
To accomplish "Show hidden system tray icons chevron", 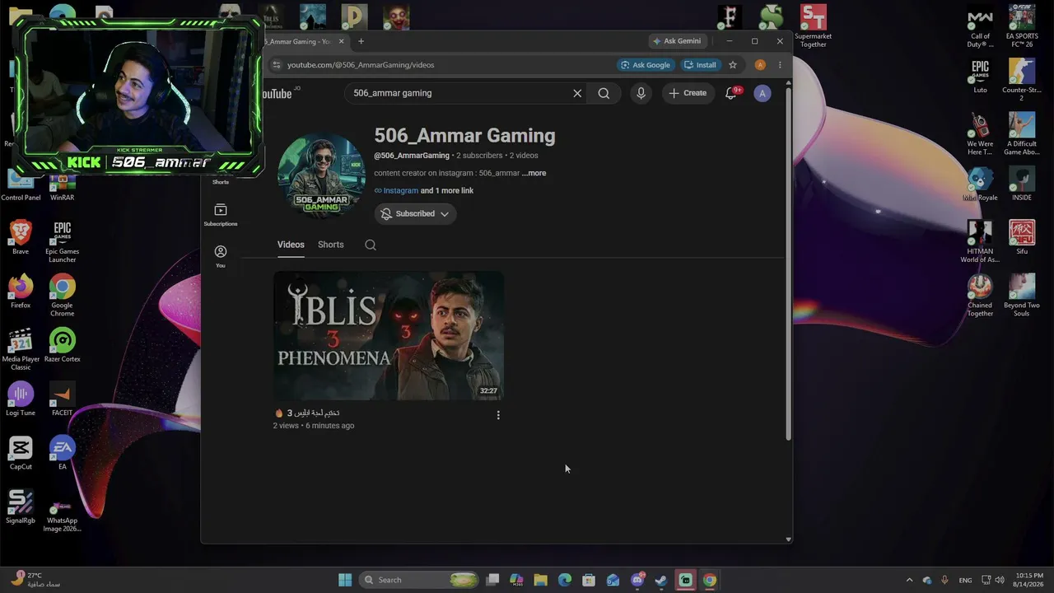I will (909, 580).
